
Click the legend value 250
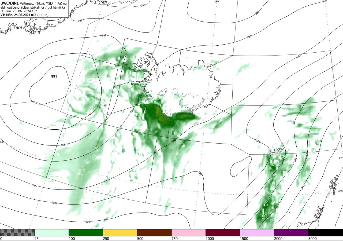(x=106, y=239)
